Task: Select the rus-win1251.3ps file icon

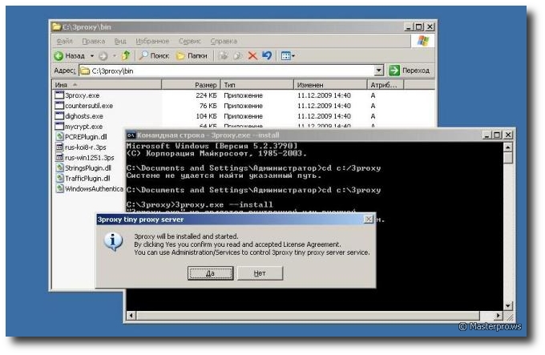Action: pos(59,157)
